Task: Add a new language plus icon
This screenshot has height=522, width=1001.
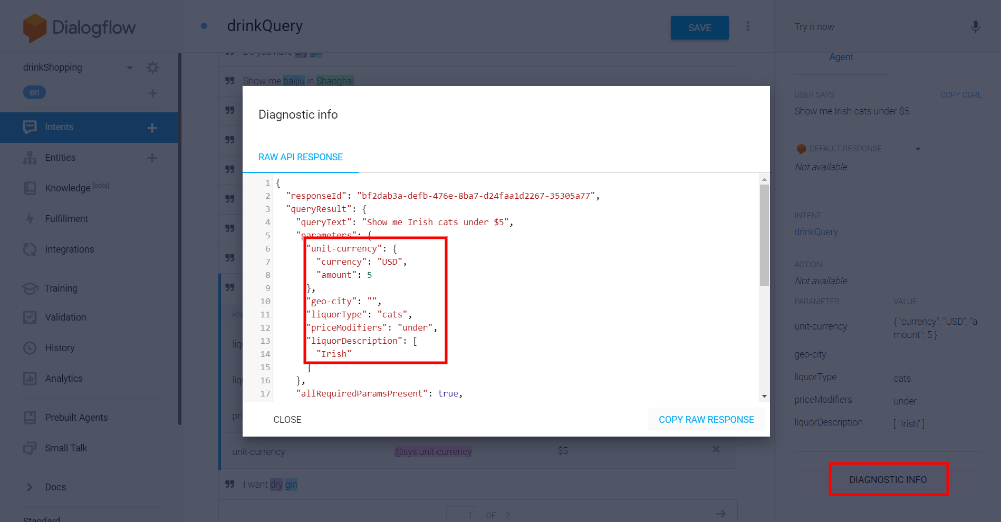Action: [152, 93]
